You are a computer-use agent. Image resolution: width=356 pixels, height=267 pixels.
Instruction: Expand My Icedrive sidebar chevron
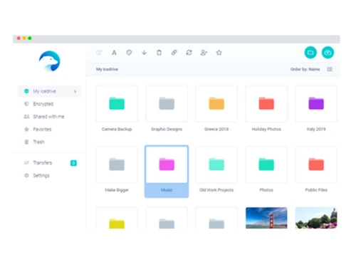point(75,91)
